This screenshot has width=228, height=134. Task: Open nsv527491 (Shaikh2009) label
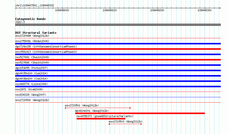(32, 57)
